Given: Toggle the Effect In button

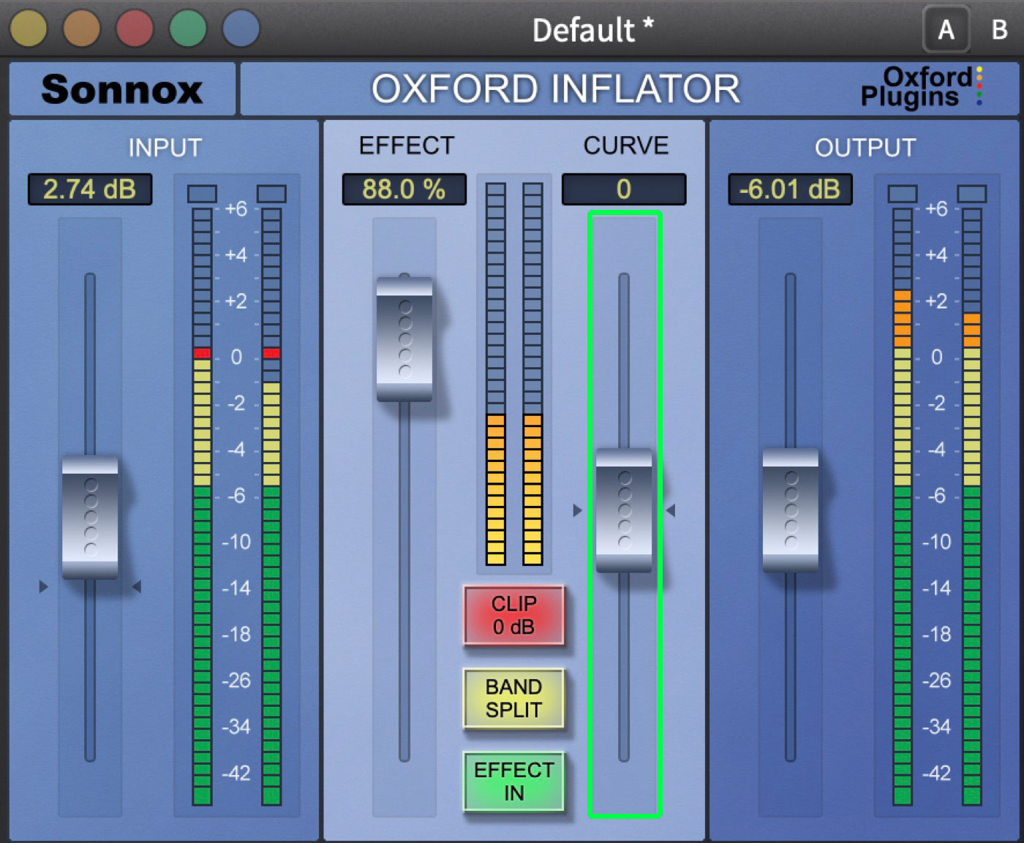Looking at the screenshot, I should pyautogui.click(x=513, y=782).
